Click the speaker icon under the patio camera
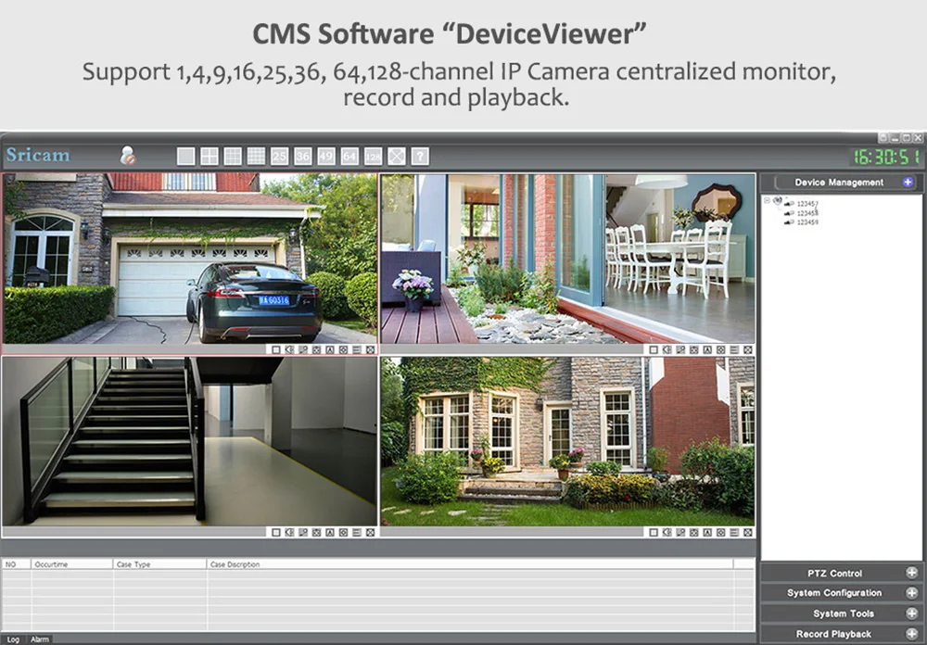This screenshot has height=645, width=927. [667, 350]
